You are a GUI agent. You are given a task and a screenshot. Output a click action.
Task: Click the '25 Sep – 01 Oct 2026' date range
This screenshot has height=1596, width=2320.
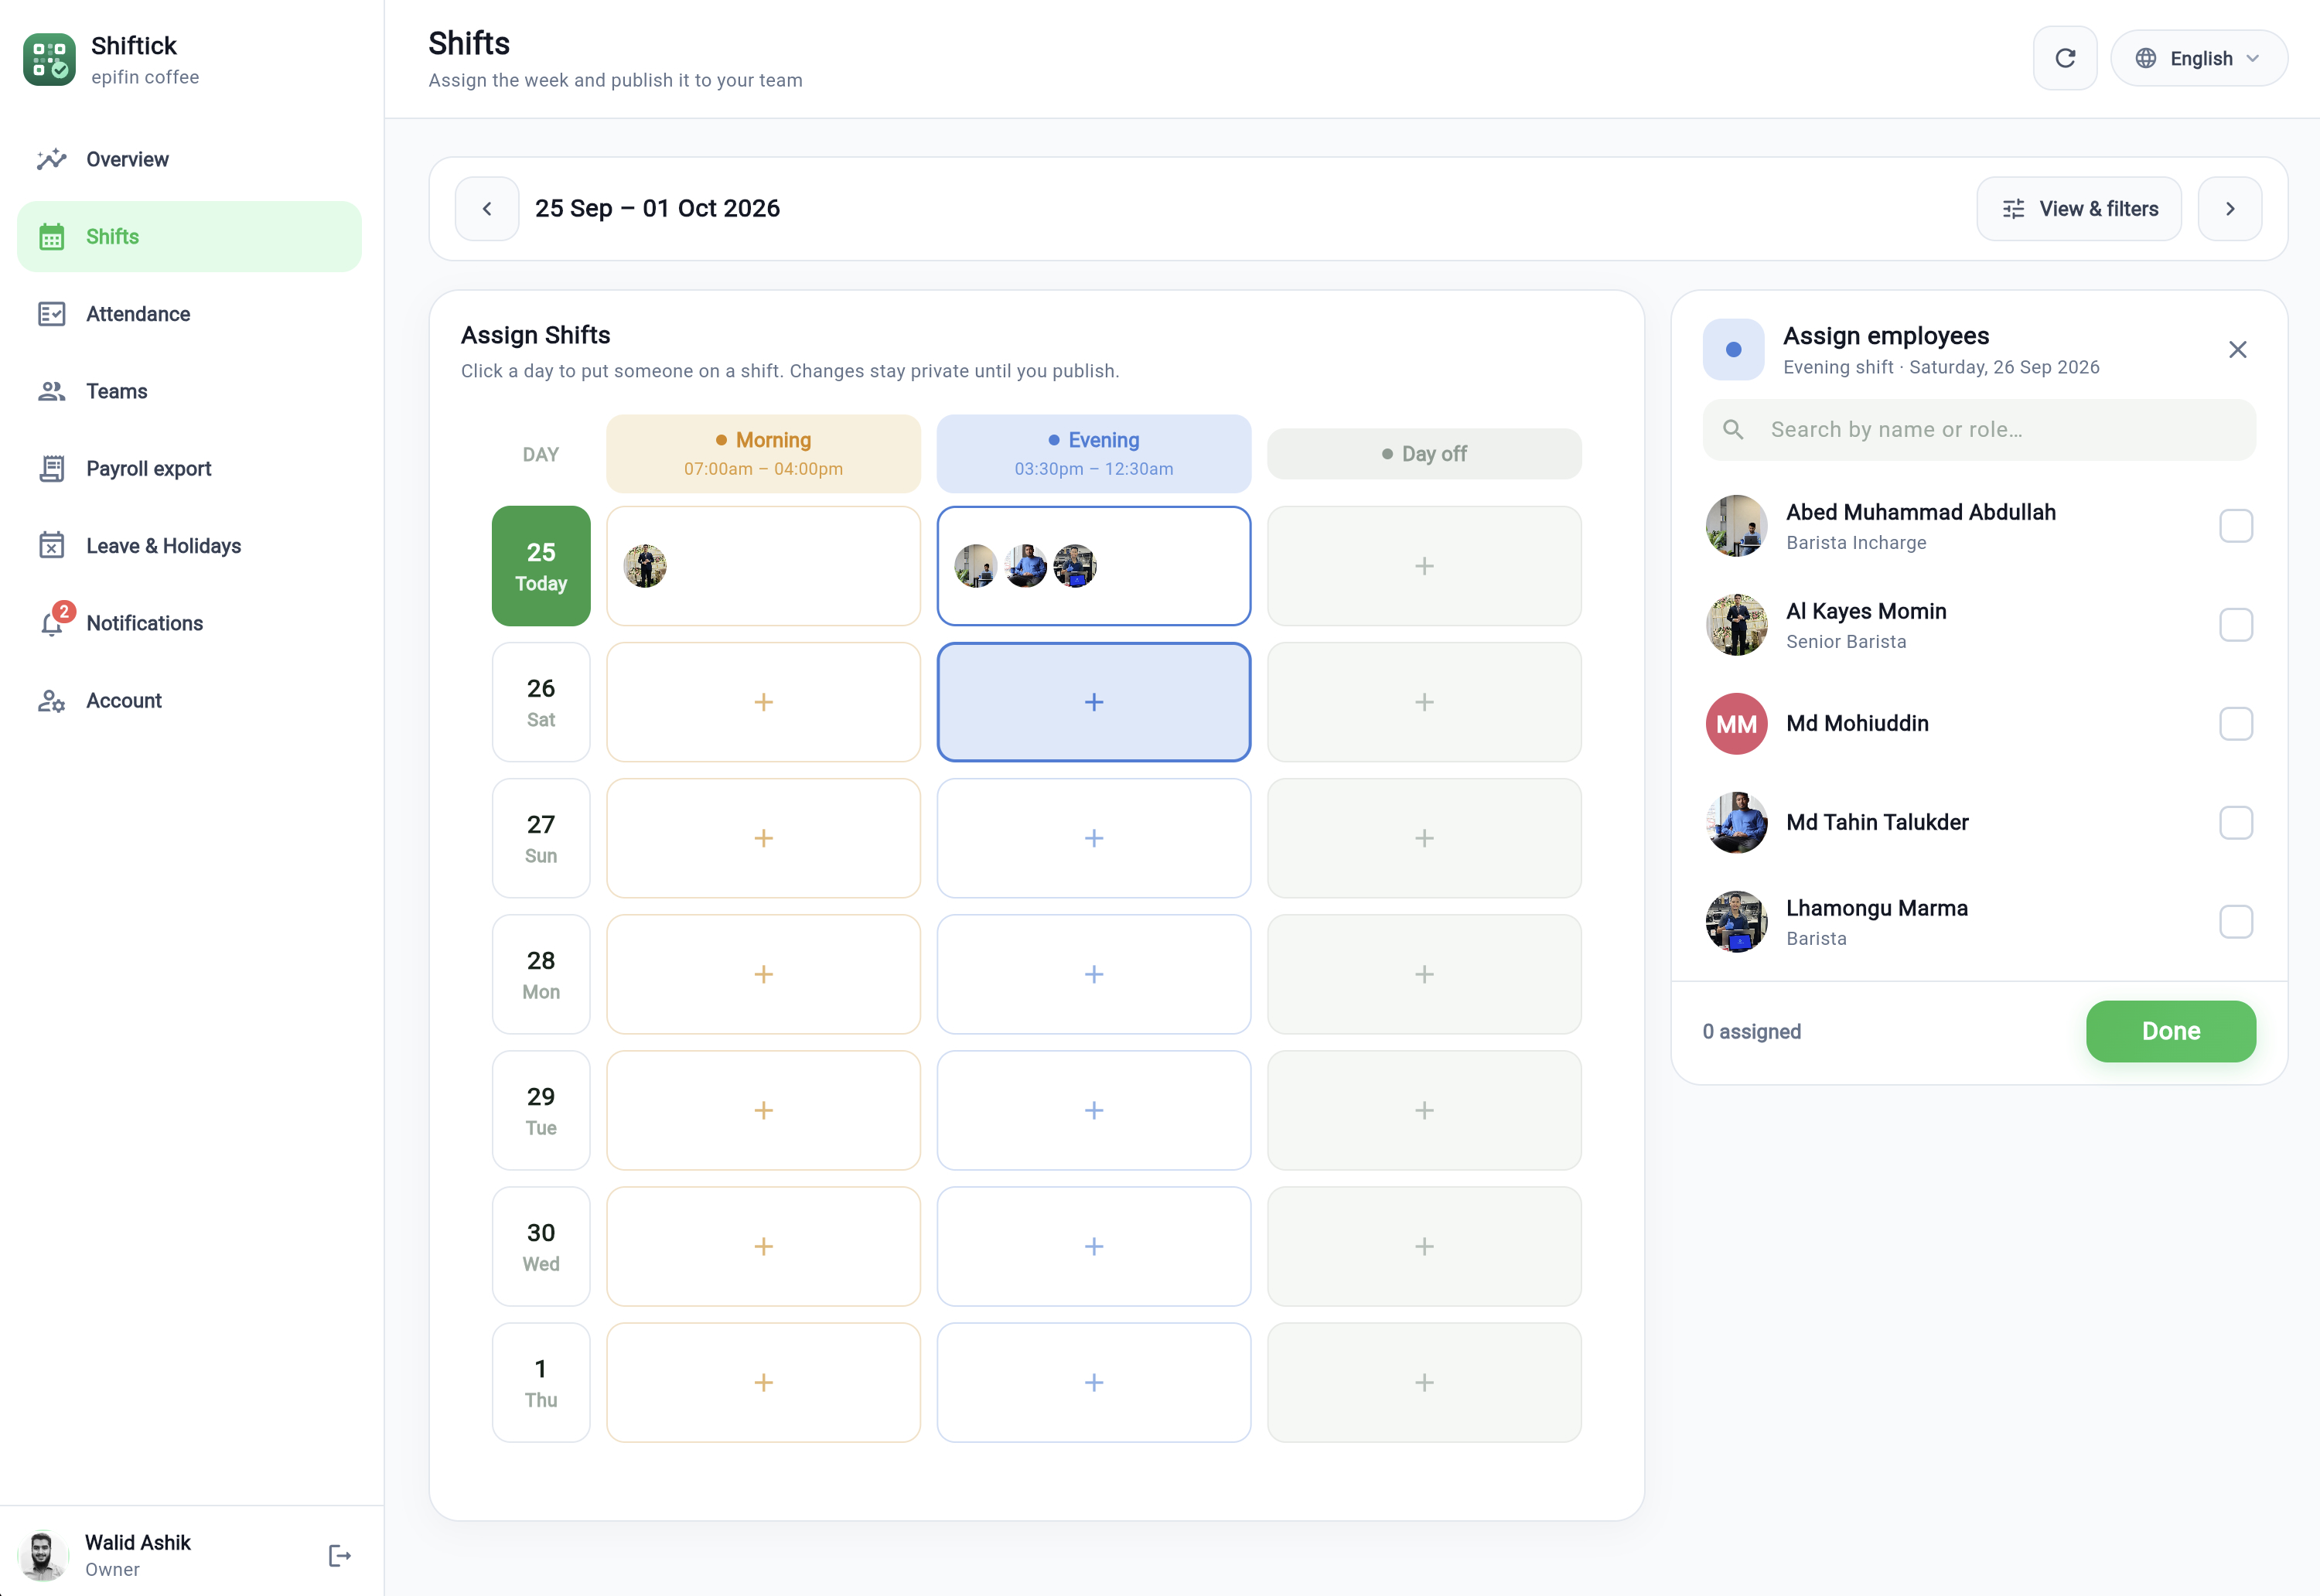point(657,208)
